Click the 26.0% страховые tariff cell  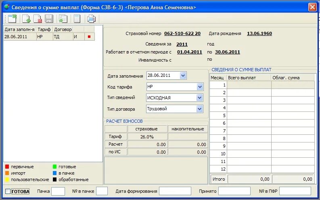(x=147, y=137)
